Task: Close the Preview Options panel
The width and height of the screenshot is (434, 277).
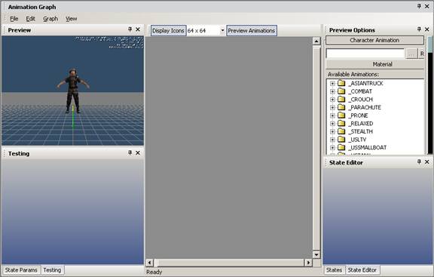Action: (427, 29)
